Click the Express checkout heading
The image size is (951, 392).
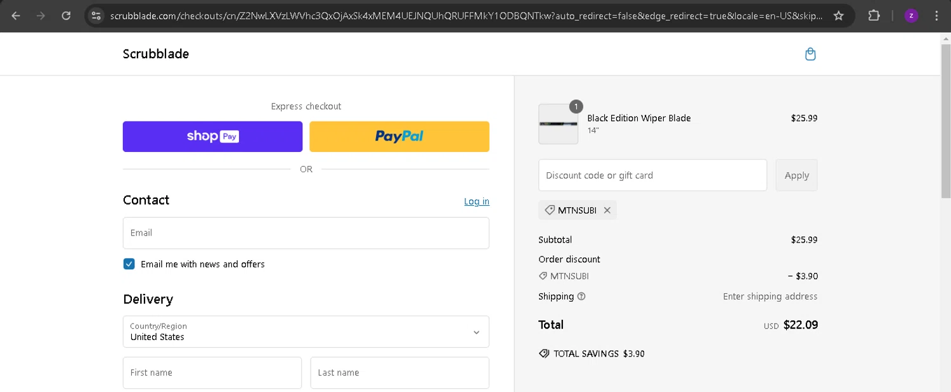click(x=306, y=106)
